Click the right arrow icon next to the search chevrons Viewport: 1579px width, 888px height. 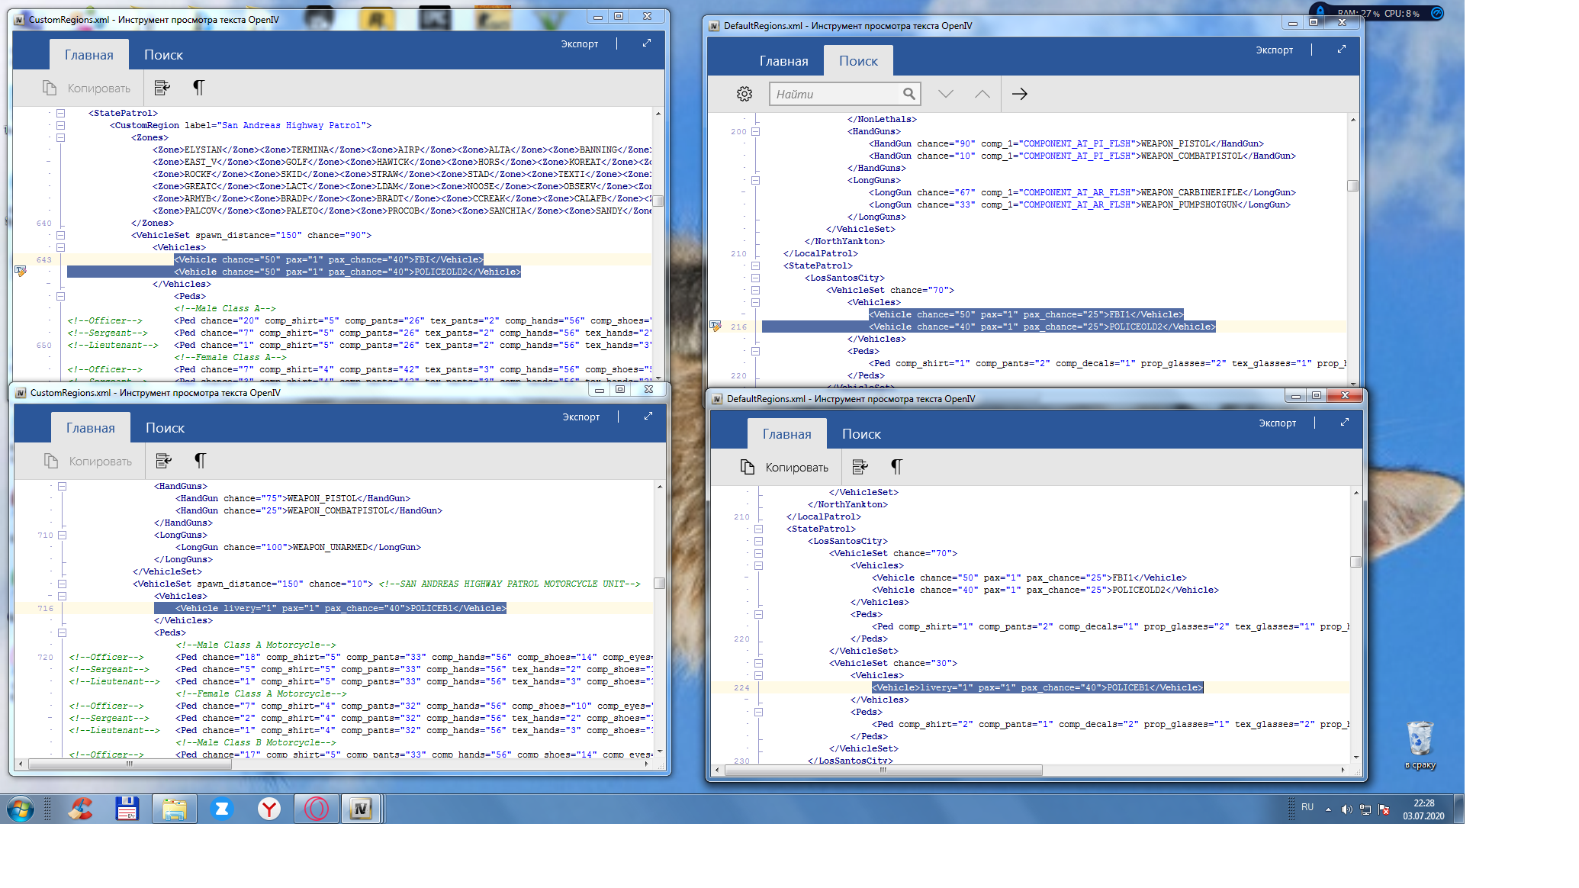coord(1019,94)
